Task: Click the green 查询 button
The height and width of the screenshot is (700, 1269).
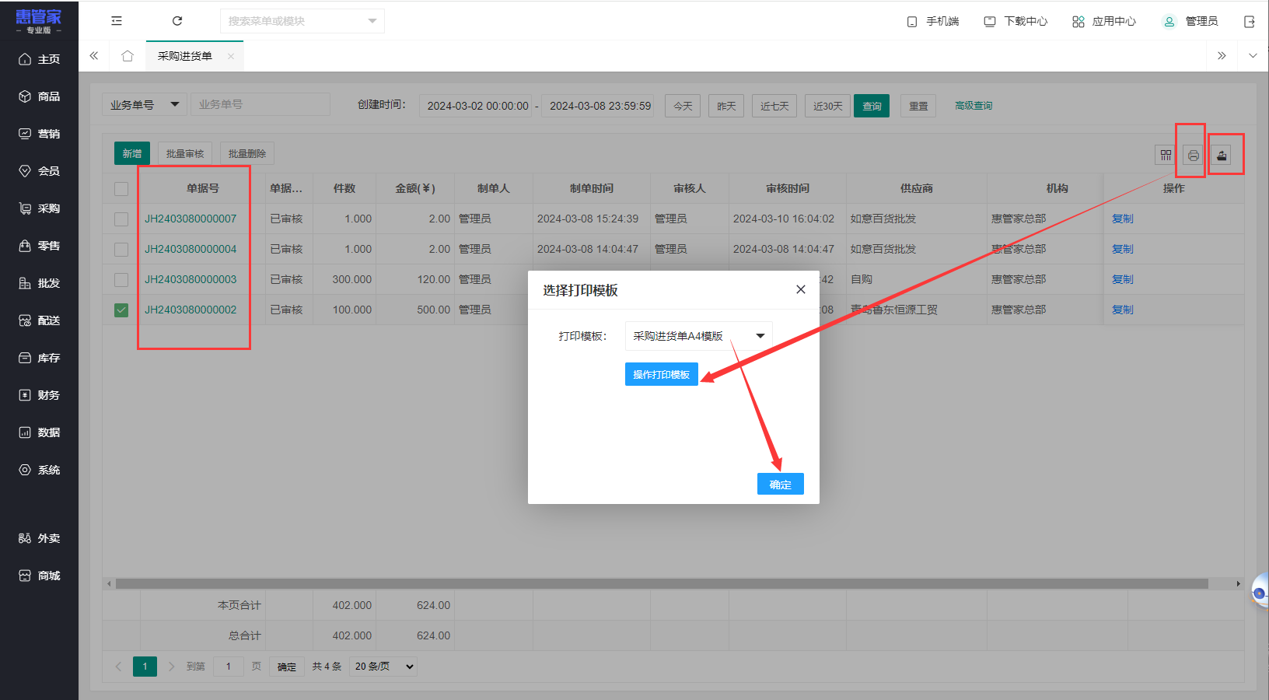Action: point(872,106)
